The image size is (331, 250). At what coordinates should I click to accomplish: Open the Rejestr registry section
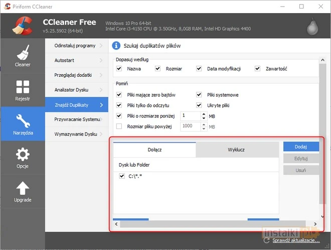(23, 90)
